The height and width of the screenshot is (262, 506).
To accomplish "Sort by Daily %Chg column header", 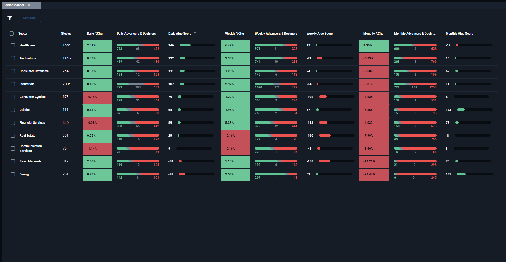I will (95, 34).
